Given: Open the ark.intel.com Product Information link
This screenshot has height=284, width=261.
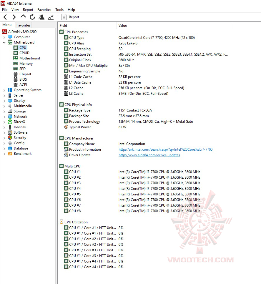Looking at the screenshot, I should point(166,150).
